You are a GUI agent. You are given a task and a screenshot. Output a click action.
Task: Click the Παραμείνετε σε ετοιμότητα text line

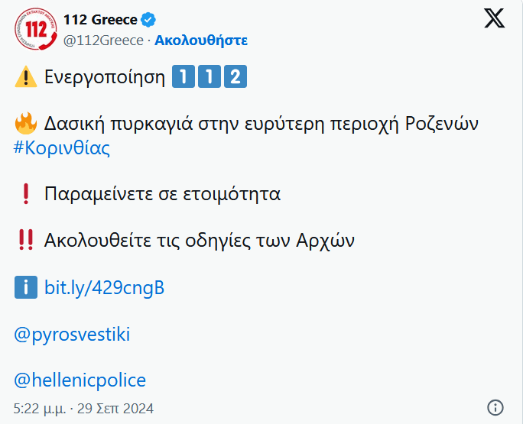point(162,194)
